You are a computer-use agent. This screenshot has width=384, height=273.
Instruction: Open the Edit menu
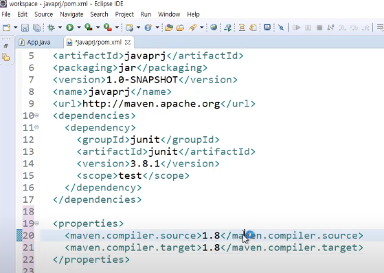[x=22, y=14]
